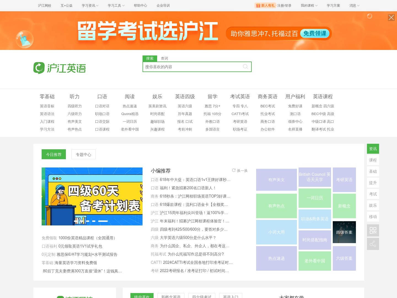
Task: Click the CATTI考试 link
Action: coord(240,114)
